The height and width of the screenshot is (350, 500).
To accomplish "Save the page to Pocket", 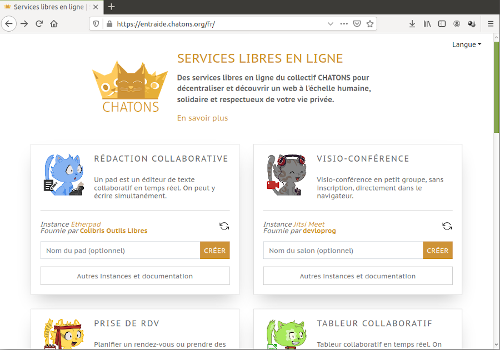I will [357, 24].
